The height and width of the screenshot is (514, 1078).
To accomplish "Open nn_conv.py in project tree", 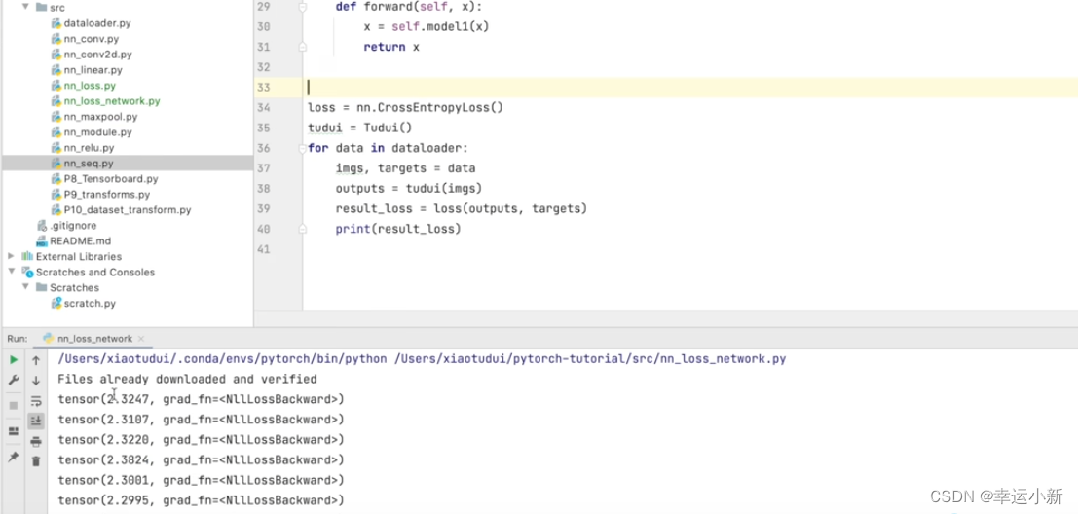I will [91, 39].
